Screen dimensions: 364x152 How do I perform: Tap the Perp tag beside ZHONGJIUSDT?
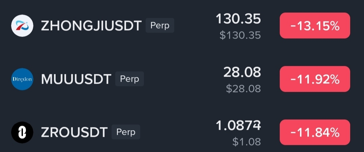(160, 25)
